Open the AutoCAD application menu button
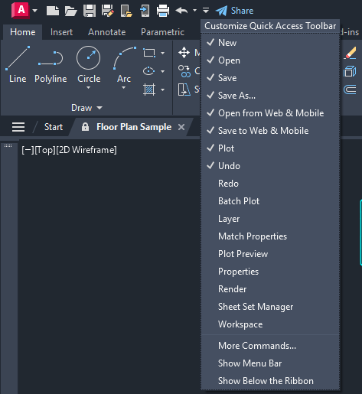This screenshot has height=394, width=362. [21, 11]
